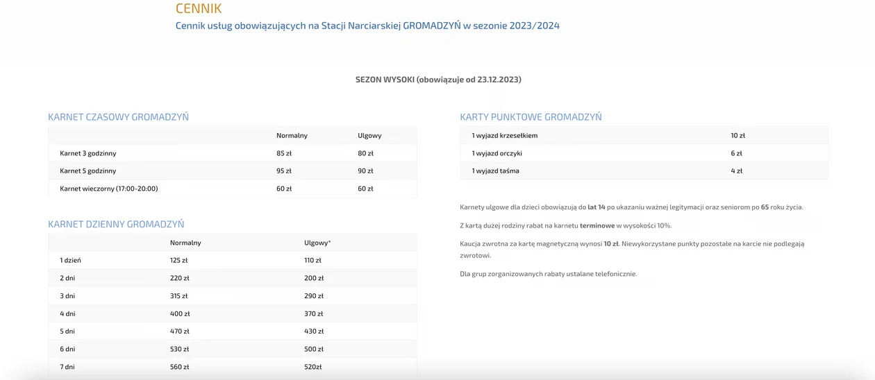
Task: Select the 1 dzień row label
Action: click(70, 260)
